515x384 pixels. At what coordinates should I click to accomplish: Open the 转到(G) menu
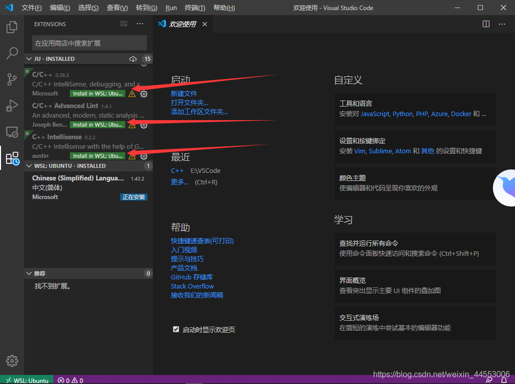146,8
